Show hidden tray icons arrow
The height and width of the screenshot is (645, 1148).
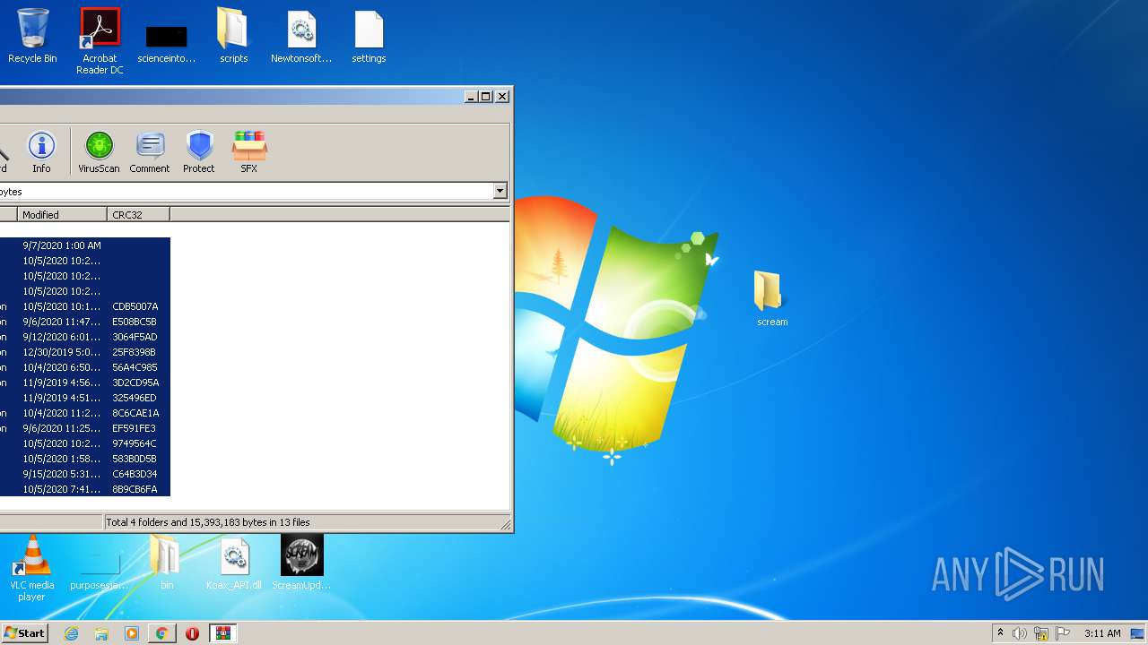coord(1000,633)
